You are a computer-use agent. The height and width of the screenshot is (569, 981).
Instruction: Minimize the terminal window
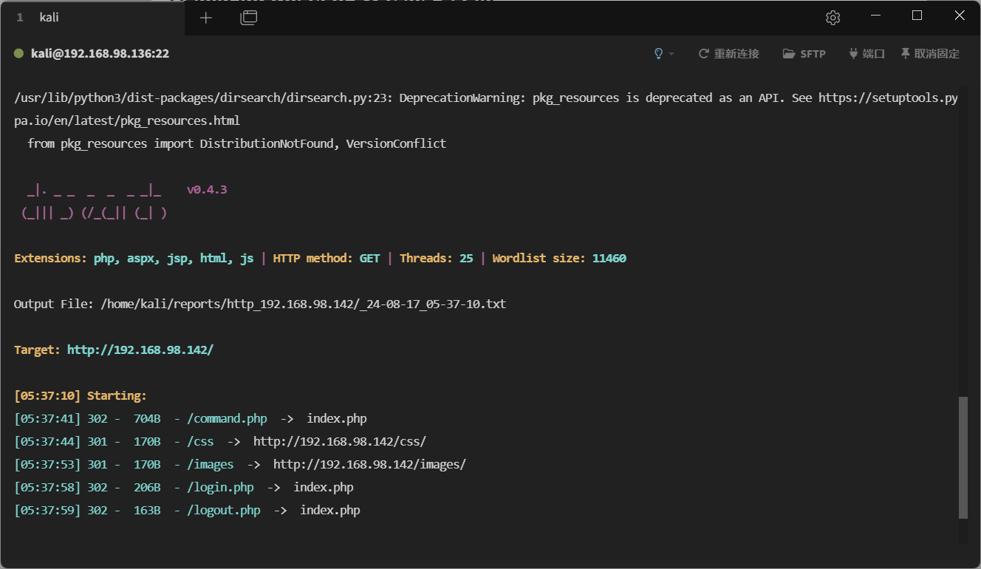click(875, 16)
